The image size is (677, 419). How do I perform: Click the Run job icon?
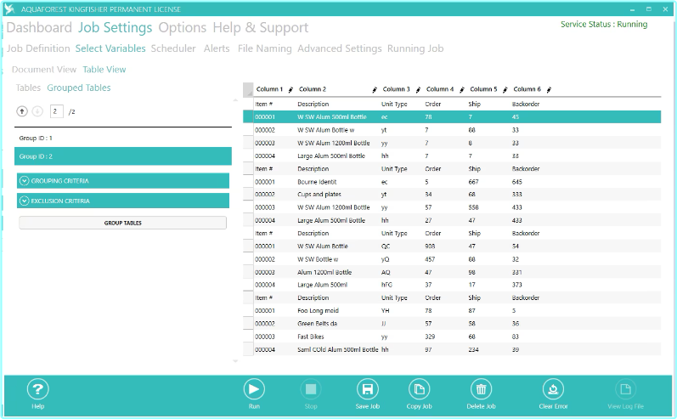click(x=254, y=390)
